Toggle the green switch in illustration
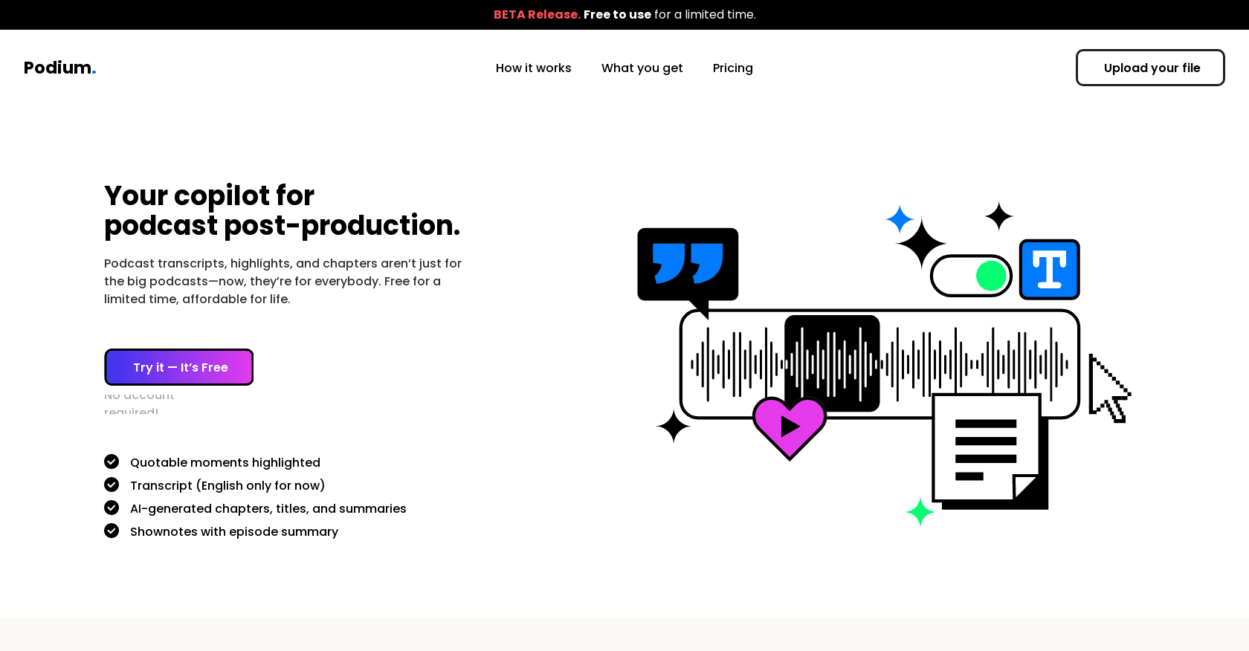The image size is (1249, 651). click(971, 276)
